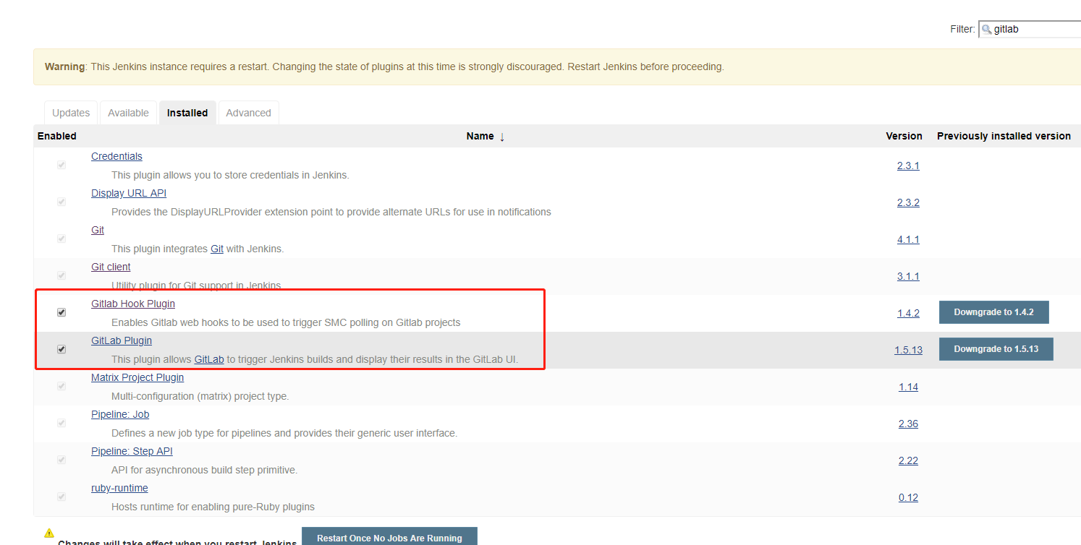This screenshot has height=545, width=1081.
Task: Click the Downgrade to 1.4.2 button
Action: tap(993, 312)
